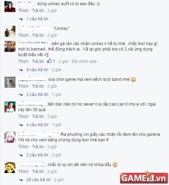
Task: Open baby photo avatar profile
Action: [x=10, y=107]
